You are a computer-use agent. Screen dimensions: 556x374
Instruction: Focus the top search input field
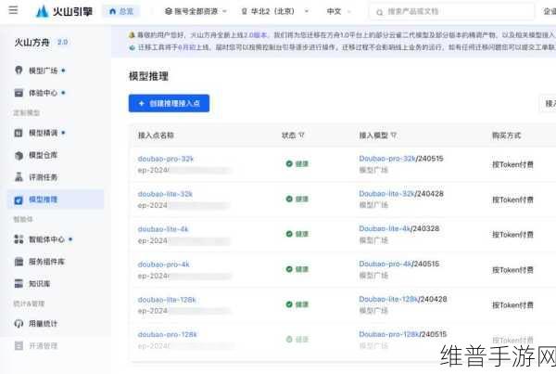pyautogui.click(x=452, y=12)
